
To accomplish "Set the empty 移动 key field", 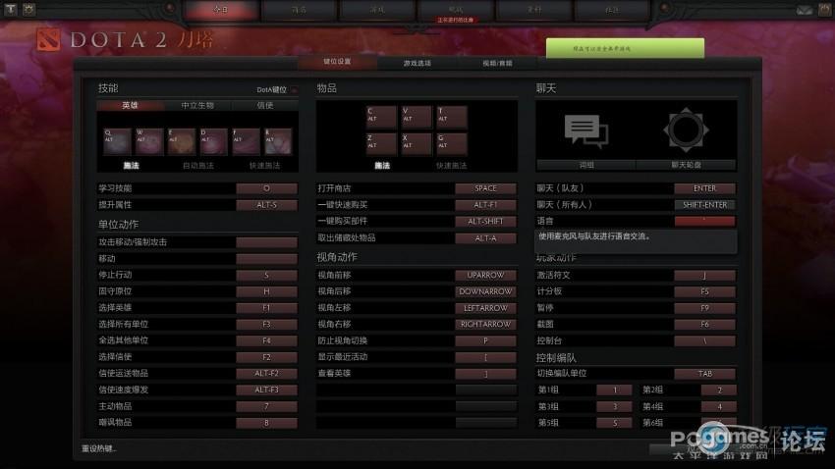I will tap(267, 258).
